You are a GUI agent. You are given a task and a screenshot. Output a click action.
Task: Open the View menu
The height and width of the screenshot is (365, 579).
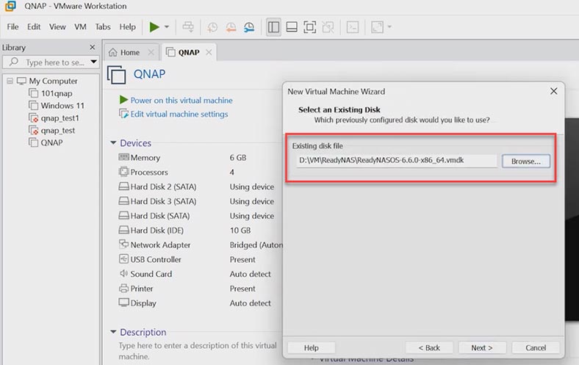[57, 27]
